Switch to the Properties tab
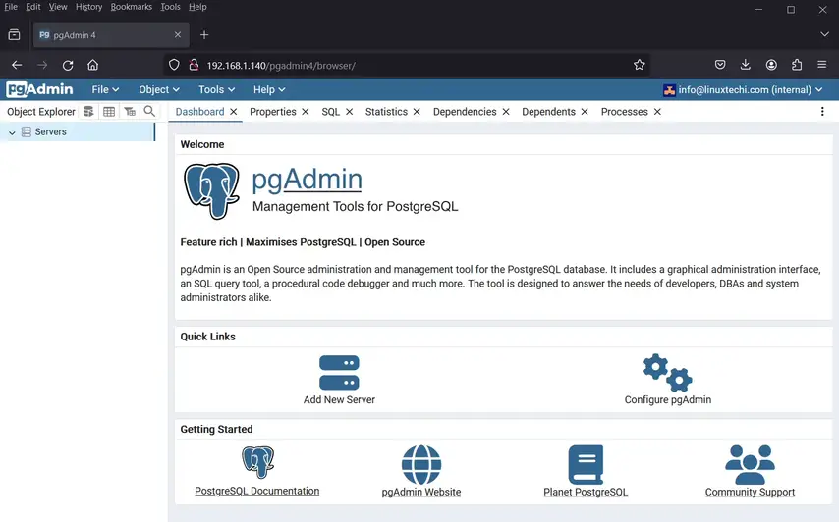 272,112
